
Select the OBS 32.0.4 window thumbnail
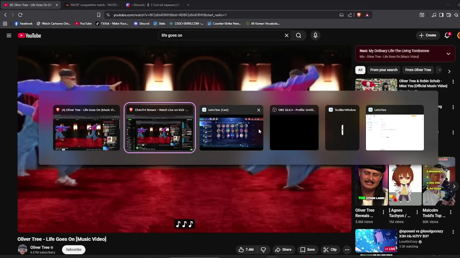pos(294,128)
